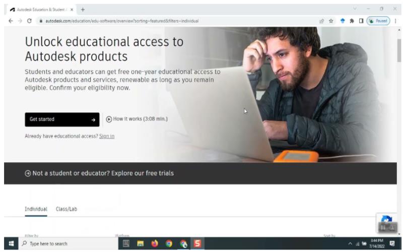Screen dimensions: 403x252
Task: Click the Get started button
Action: (x=62, y=119)
